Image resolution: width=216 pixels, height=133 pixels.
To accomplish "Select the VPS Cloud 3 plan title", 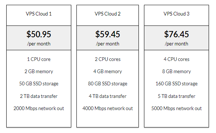I will coord(176,14).
